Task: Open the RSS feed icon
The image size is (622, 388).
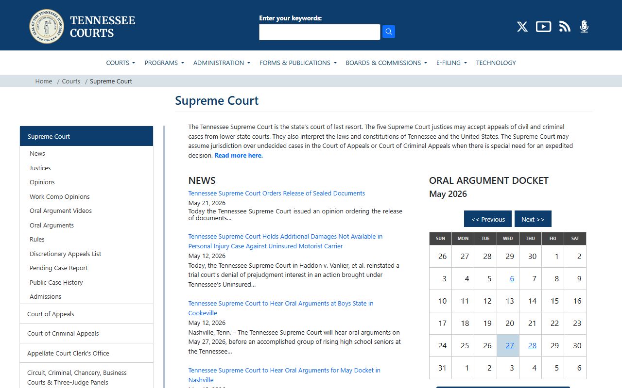Action: (565, 27)
